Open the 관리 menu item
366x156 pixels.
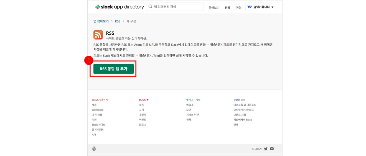point(227,8)
